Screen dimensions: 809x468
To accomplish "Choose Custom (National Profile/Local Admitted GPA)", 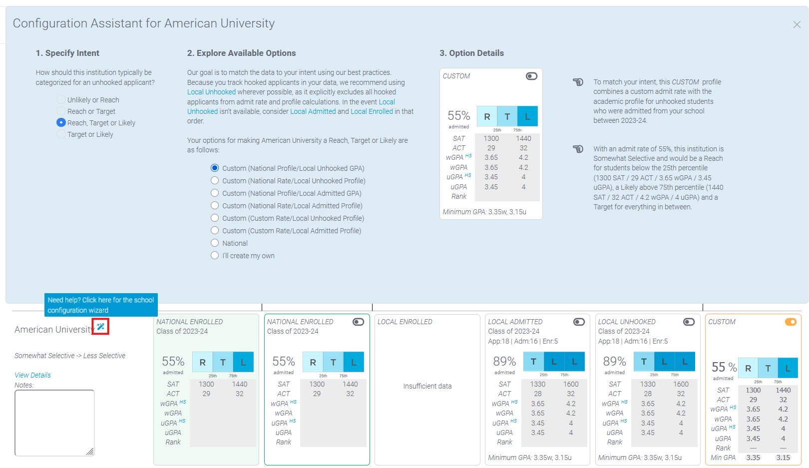I will coord(215,193).
